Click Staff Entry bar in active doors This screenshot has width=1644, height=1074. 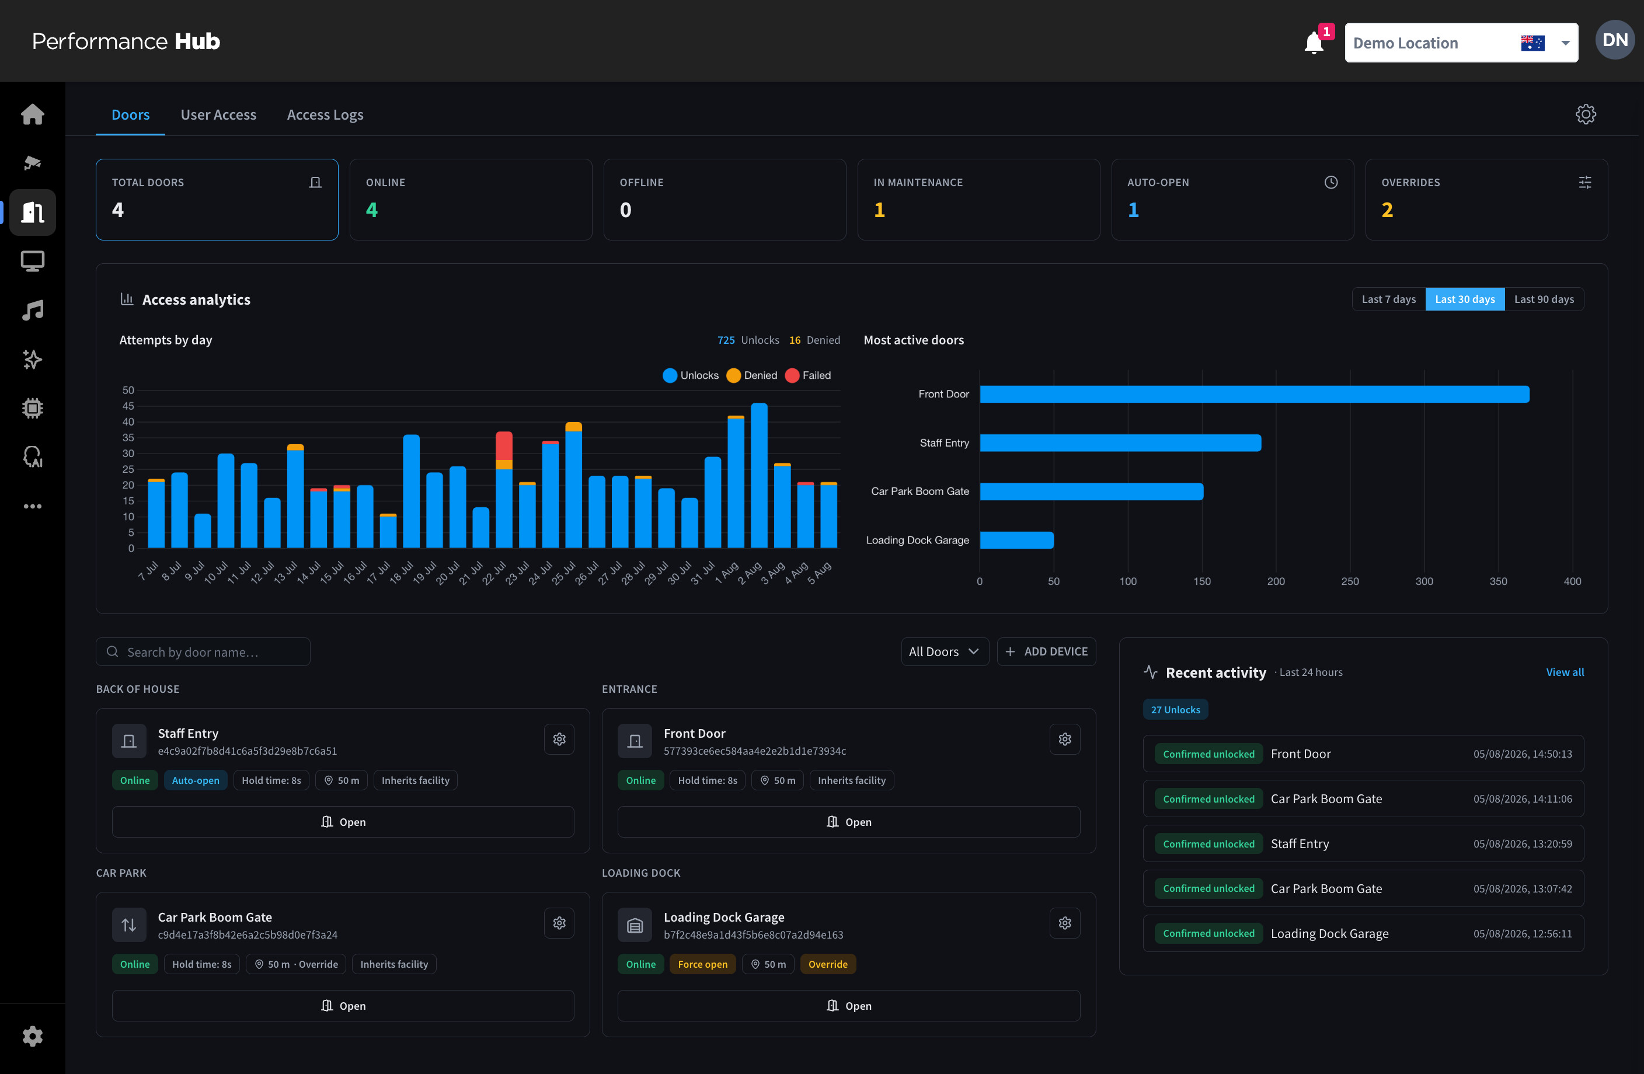click(x=1120, y=442)
